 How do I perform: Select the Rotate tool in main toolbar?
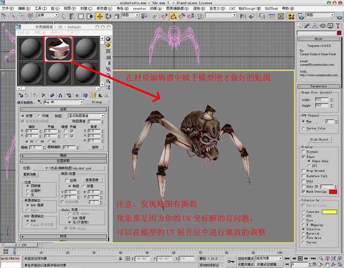(109, 16)
